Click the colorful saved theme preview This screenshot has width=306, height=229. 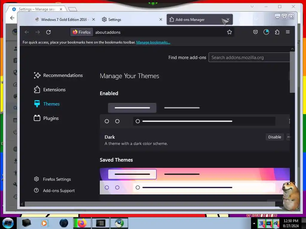coord(195,181)
